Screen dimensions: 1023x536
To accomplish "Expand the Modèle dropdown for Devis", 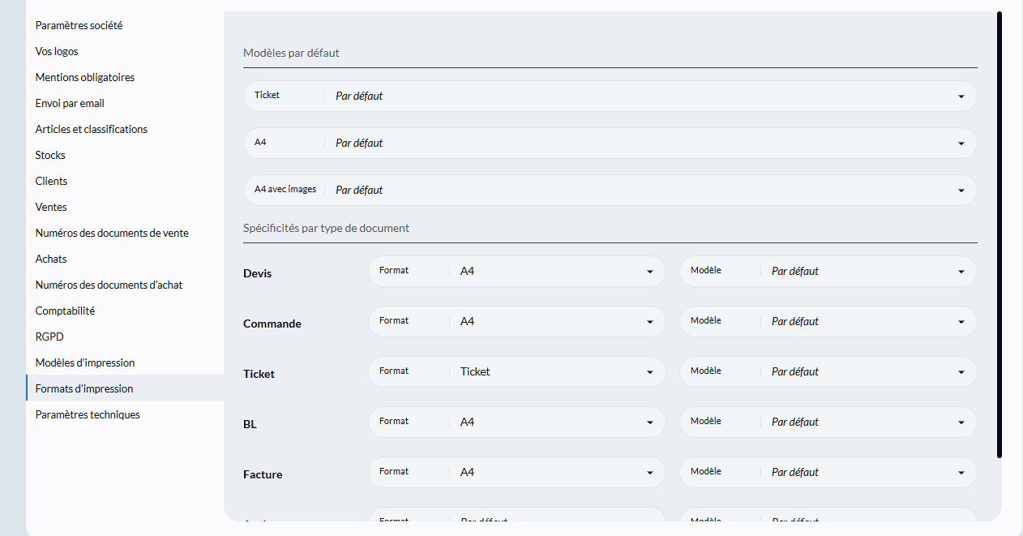I will [x=828, y=271].
